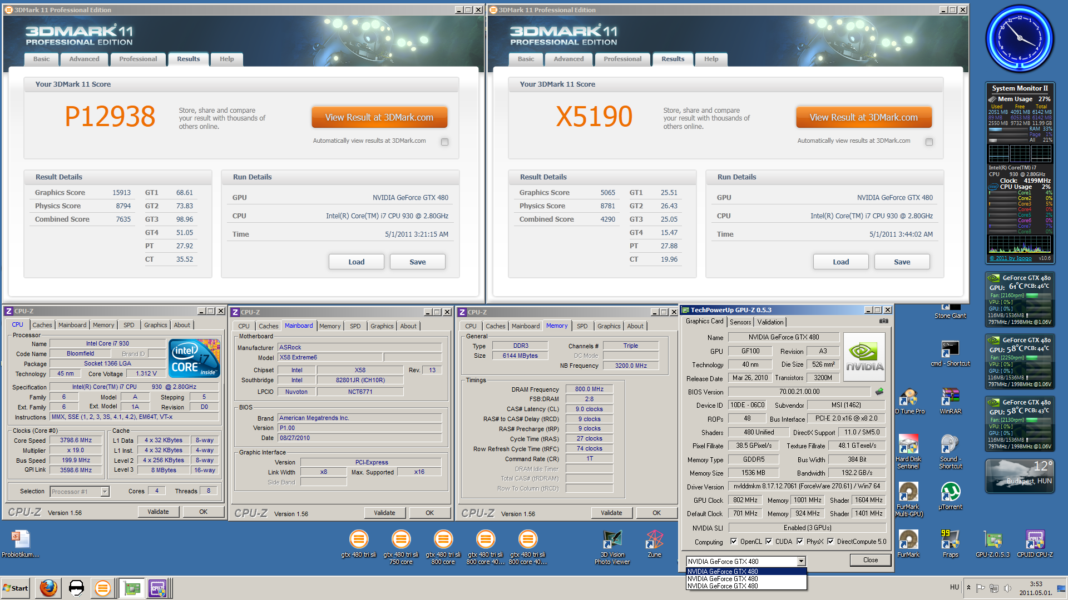Switch to GPU-Z Sensors tab
Screen dimensions: 1068x600
click(x=740, y=322)
